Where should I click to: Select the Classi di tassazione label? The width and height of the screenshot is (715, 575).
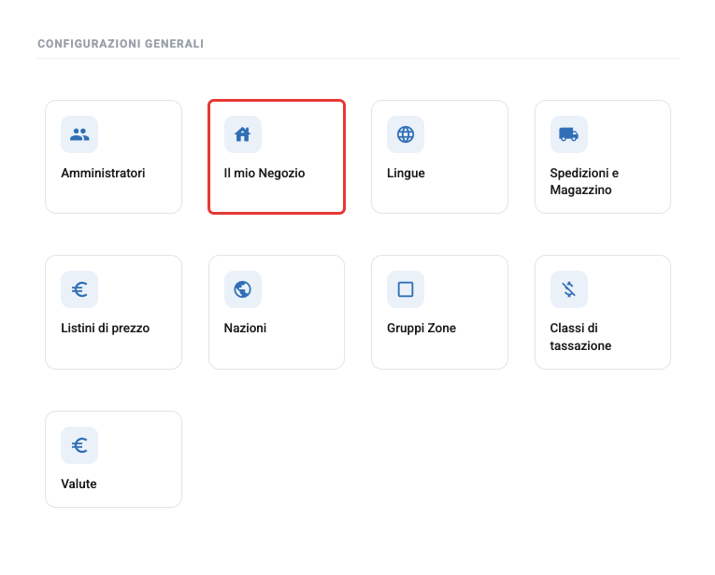(x=580, y=336)
